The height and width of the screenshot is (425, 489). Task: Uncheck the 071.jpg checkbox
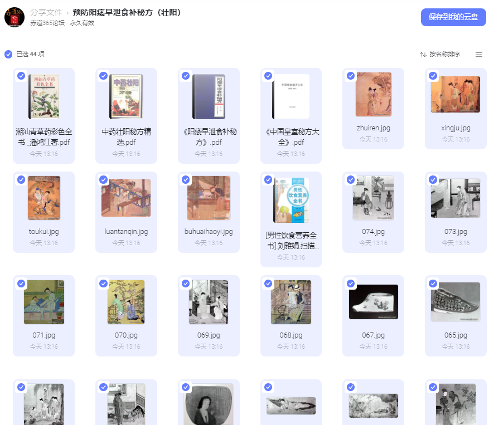(21, 283)
